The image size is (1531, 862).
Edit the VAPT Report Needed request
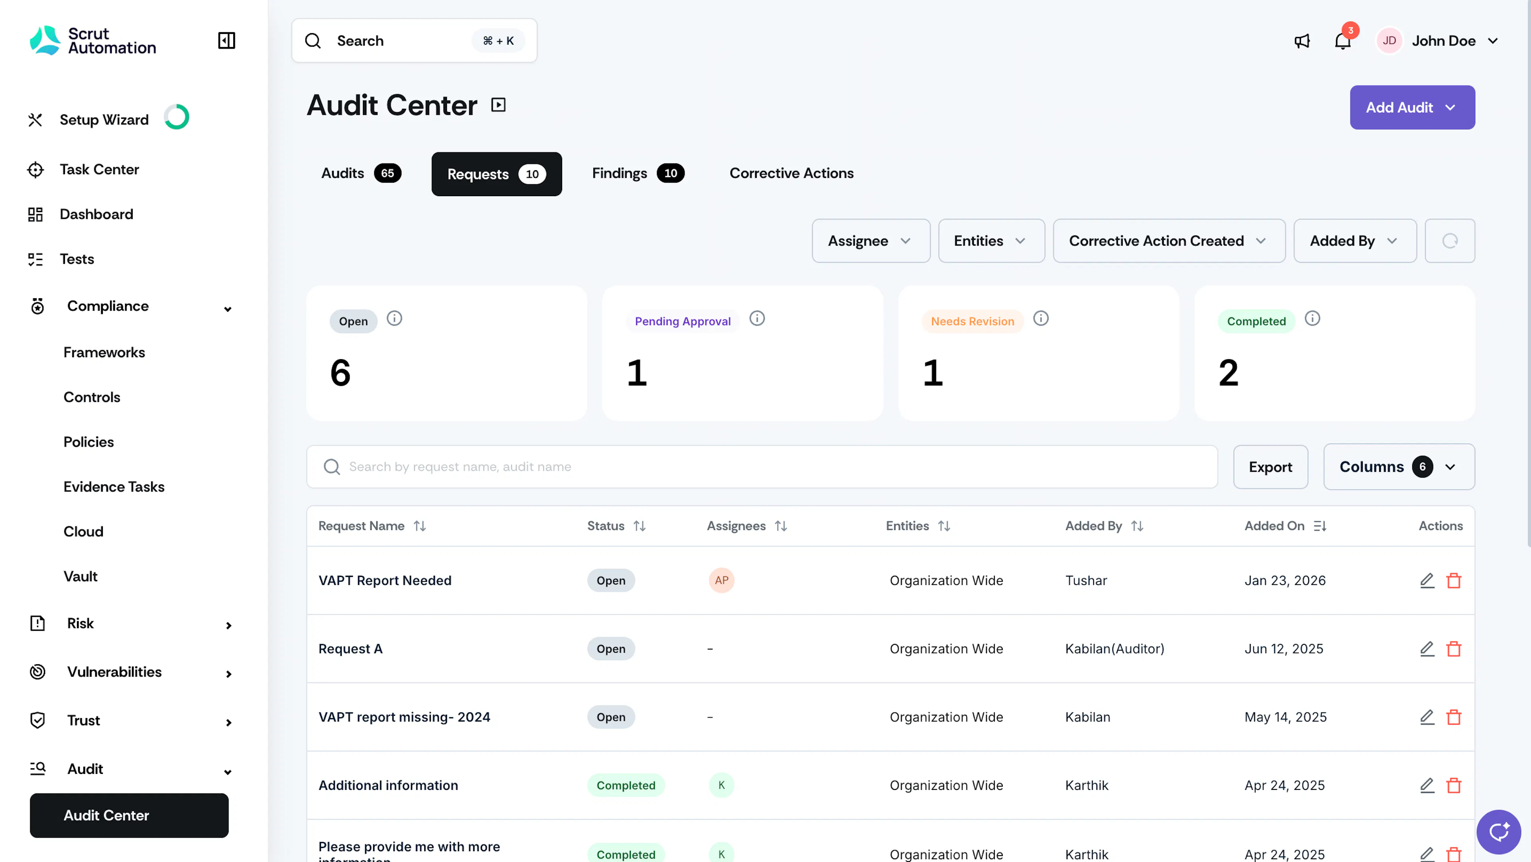pos(1427,580)
